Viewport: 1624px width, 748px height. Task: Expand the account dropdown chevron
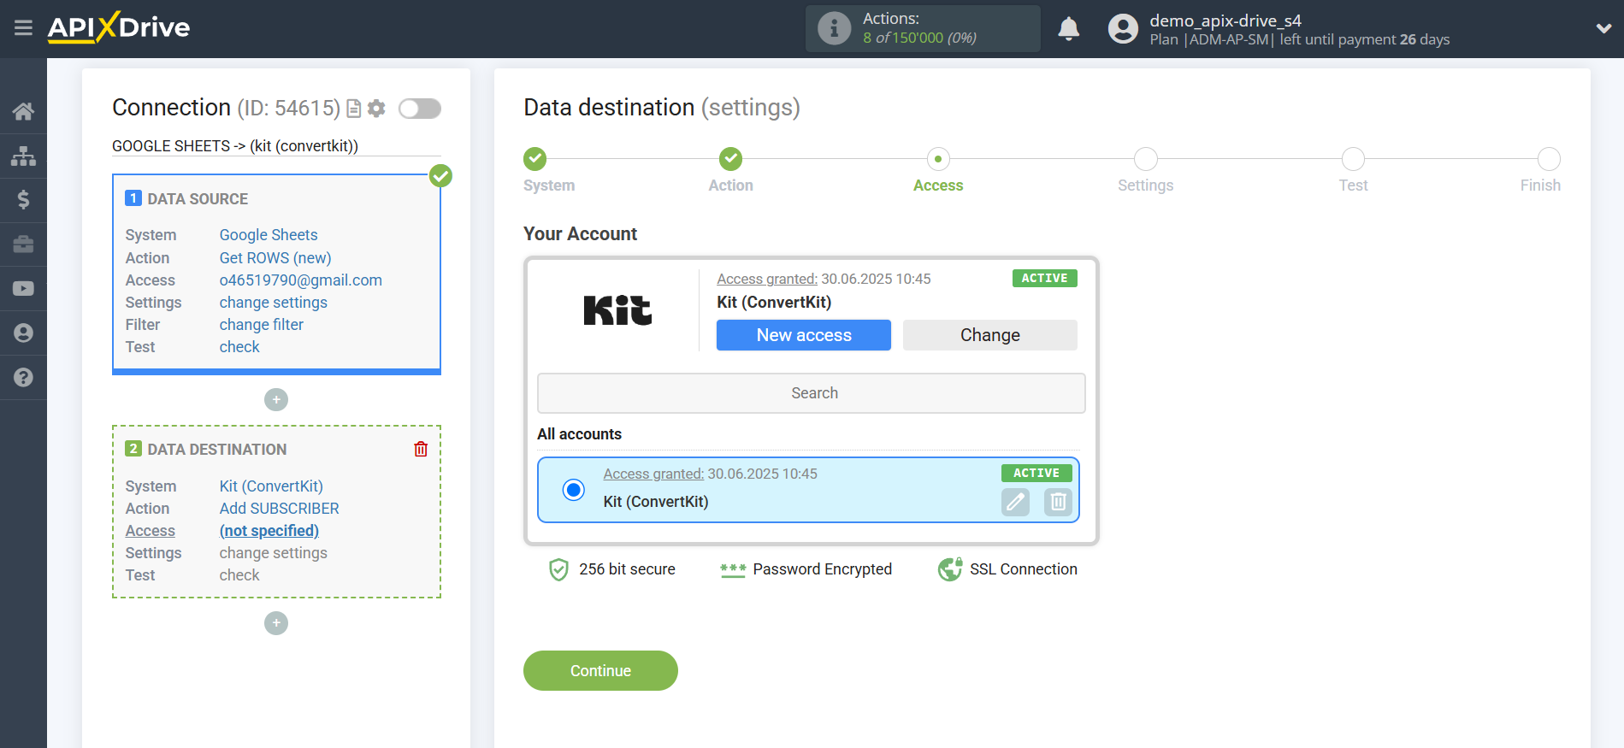click(1603, 28)
